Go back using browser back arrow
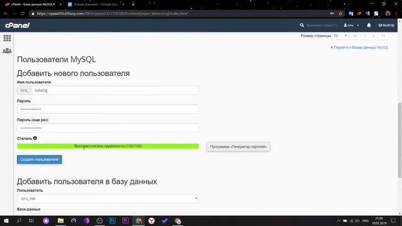Image resolution: width=402 pixels, height=226 pixels. (6, 13)
